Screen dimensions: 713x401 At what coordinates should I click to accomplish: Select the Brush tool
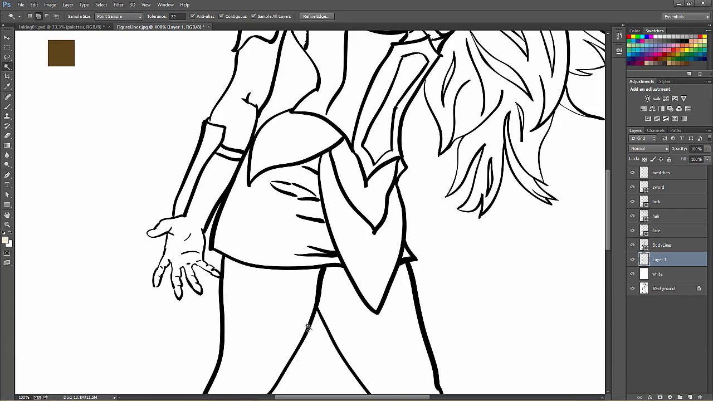point(7,107)
